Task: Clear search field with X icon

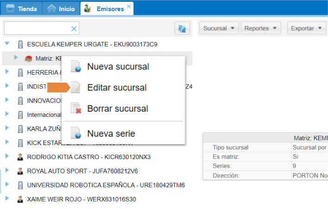Action: point(74,29)
